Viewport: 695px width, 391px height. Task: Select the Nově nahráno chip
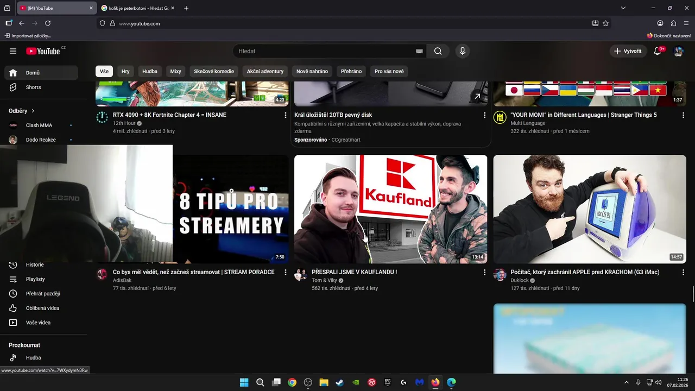(x=312, y=71)
